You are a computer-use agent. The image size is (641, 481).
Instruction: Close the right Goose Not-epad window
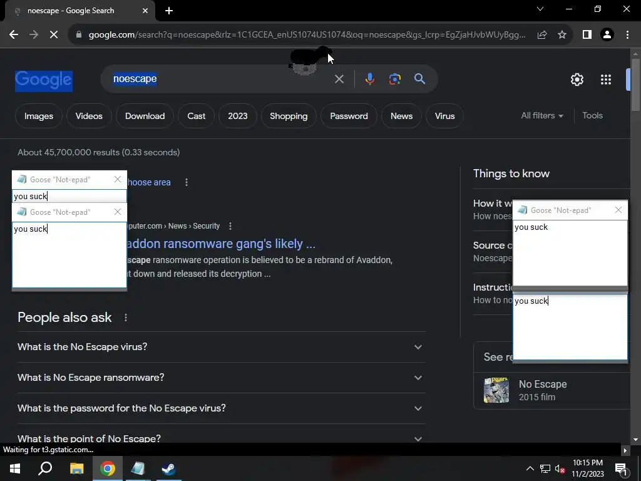click(x=618, y=210)
